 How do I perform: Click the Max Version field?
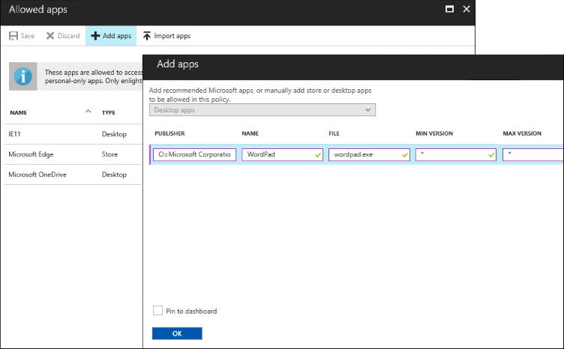click(x=534, y=154)
